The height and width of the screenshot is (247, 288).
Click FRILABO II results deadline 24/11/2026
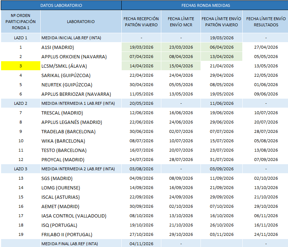[266, 234]
